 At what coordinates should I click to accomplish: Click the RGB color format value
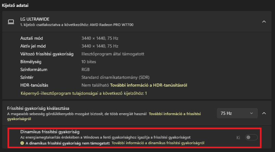86,69
